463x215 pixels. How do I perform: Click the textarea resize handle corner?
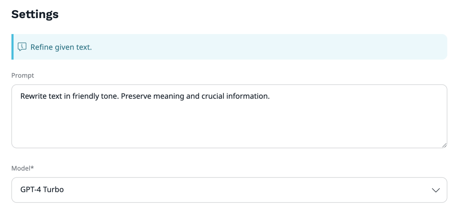pyautogui.click(x=444, y=145)
